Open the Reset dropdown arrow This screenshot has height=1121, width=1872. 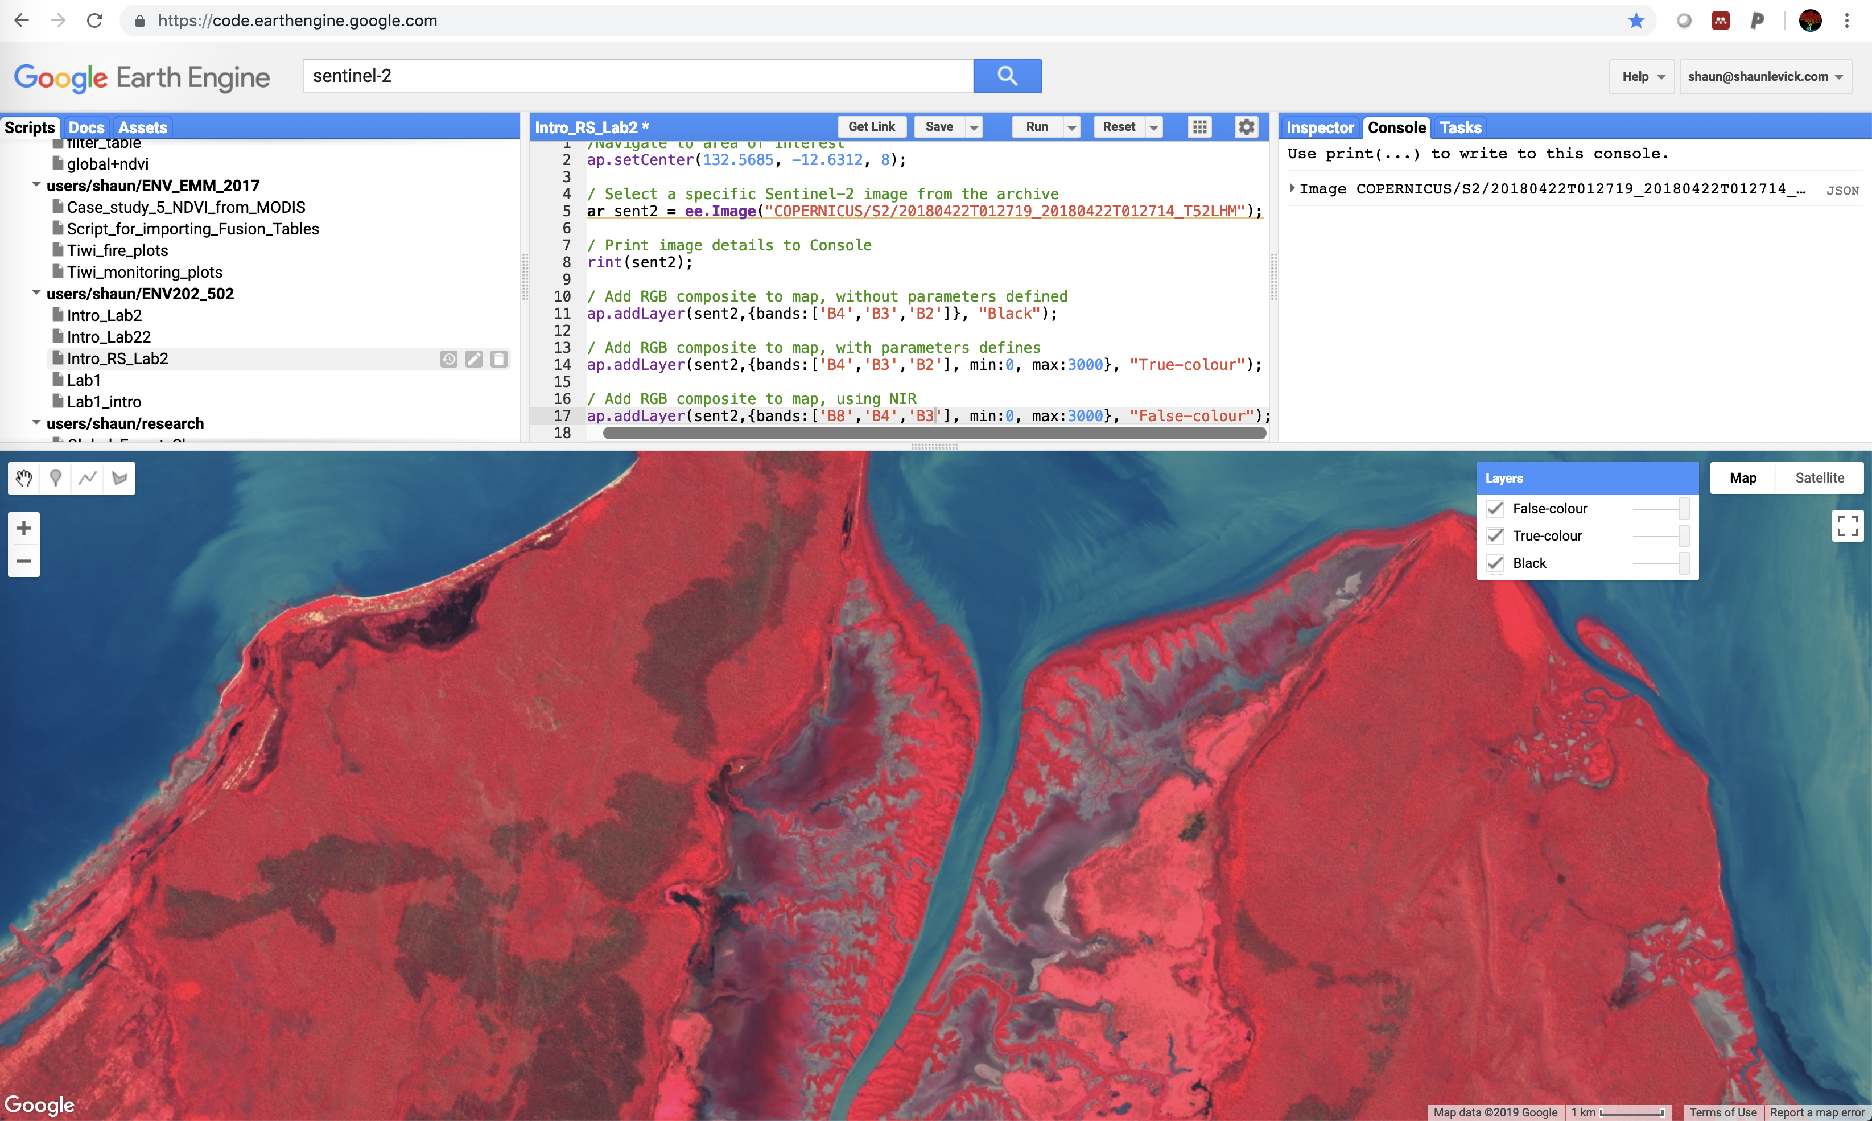pyautogui.click(x=1154, y=127)
